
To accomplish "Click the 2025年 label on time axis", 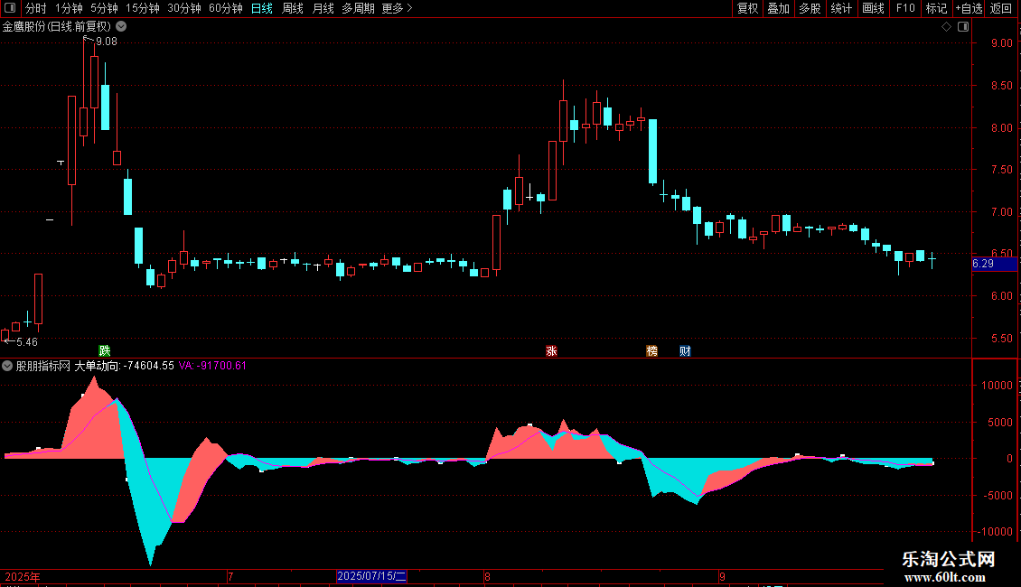I will pos(23,576).
